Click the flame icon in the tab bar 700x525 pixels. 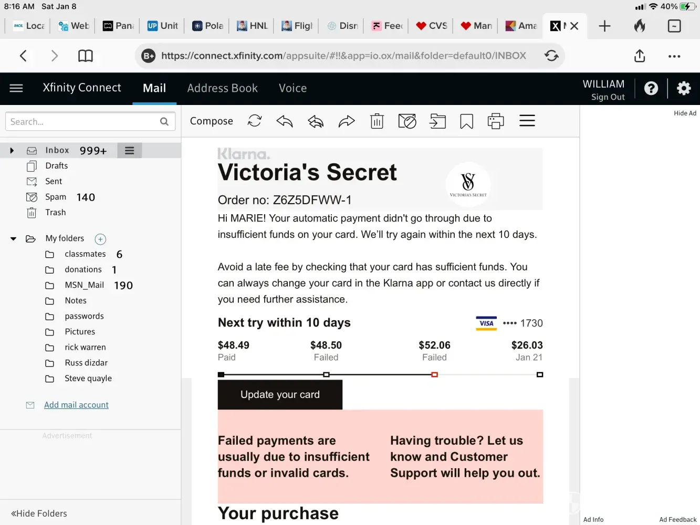640,26
